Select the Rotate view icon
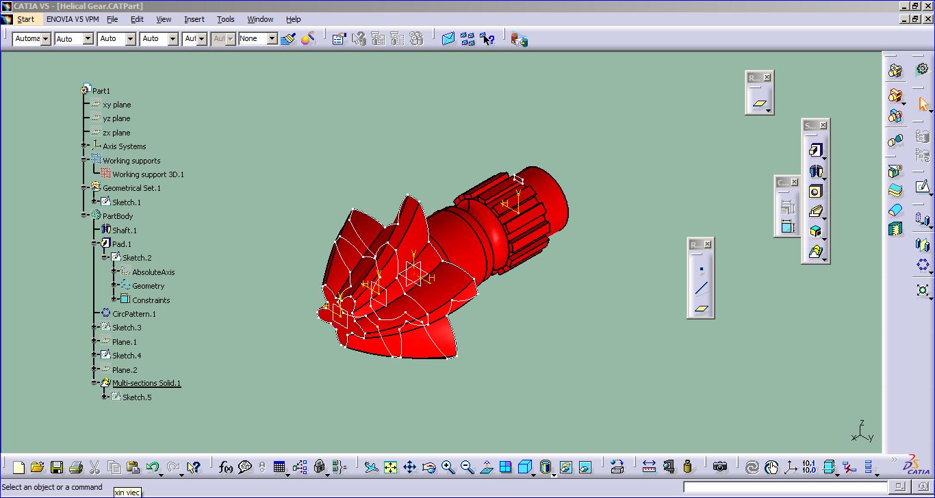 click(429, 467)
